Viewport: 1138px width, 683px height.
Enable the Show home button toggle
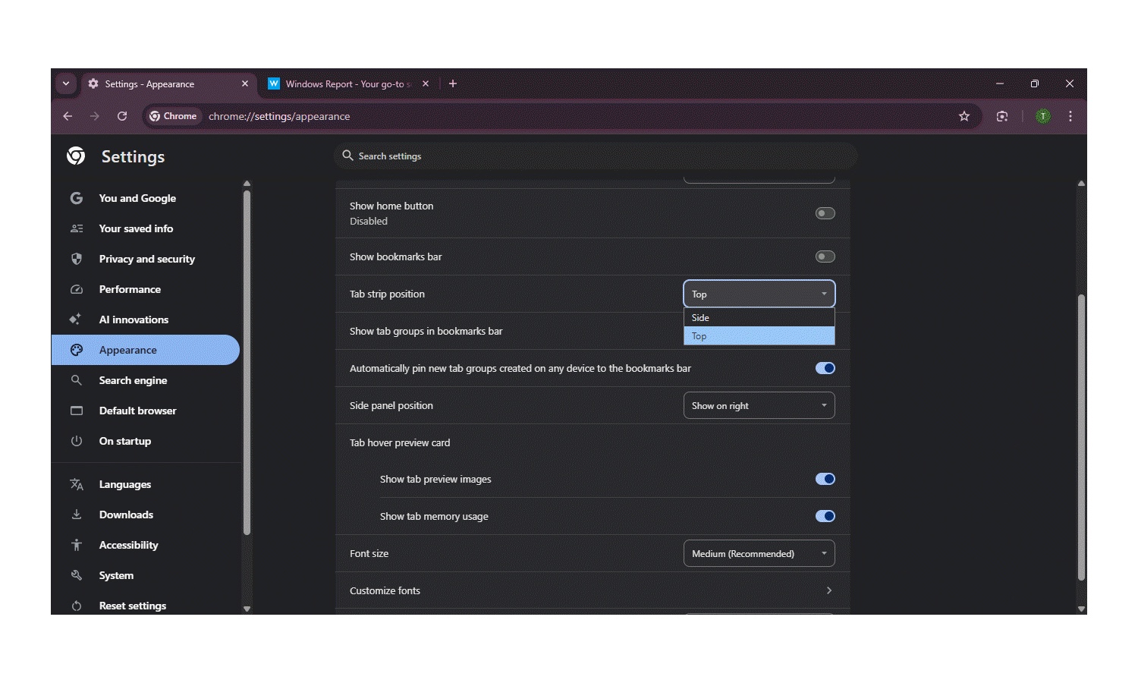point(825,213)
